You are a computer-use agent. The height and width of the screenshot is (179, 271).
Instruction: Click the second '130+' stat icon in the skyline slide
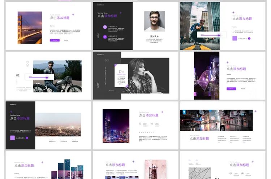click(152, 123)
